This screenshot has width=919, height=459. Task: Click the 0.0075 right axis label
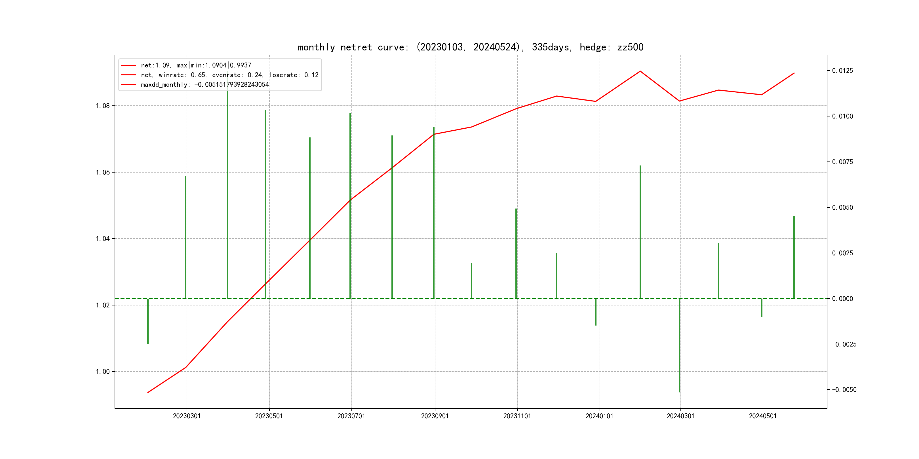coord(842,162)
